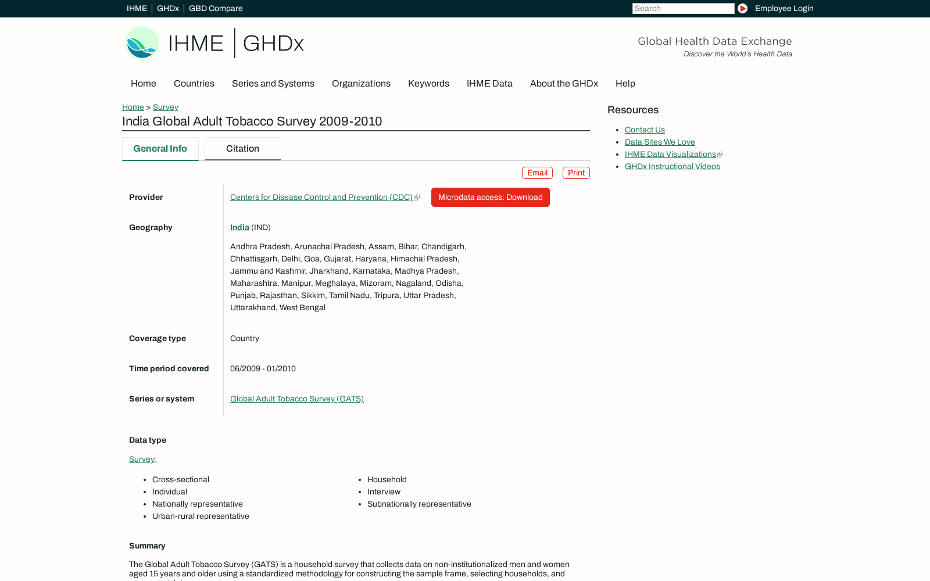Click the Email button

click(x=537, y=173)
